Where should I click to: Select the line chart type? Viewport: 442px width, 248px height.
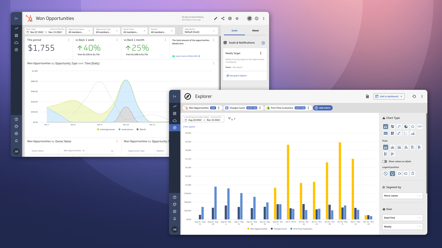tap(399, 126)
